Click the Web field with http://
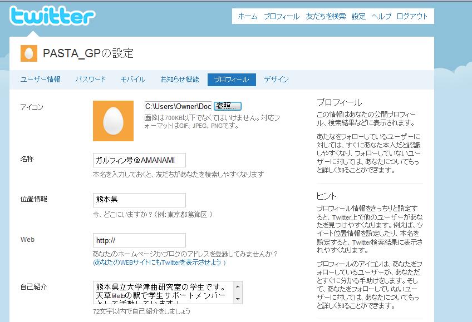This screenshot has height=322, width=472. tap(139, 240)
